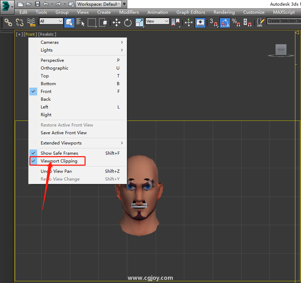Switch viewport to Orthographic view
Viewport: 301px width, 283px height.
point(77,68)
